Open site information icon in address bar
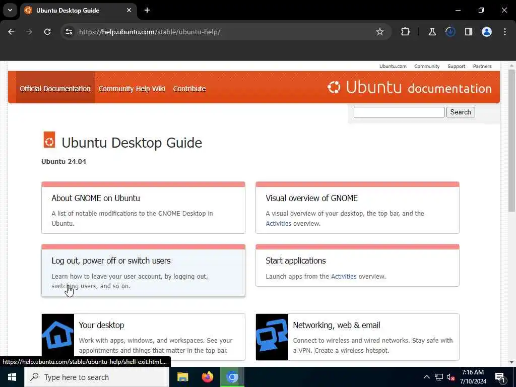The height and width of the screenshot is (387, 516). tap(69, 32)
